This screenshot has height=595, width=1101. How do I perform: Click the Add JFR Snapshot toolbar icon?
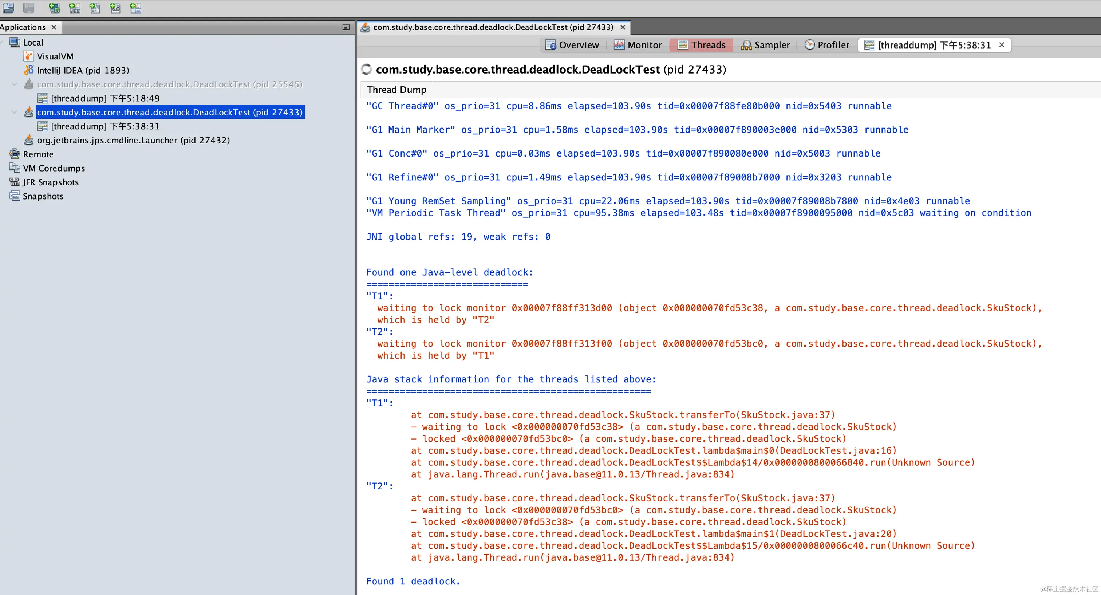(x=115, y=8)
